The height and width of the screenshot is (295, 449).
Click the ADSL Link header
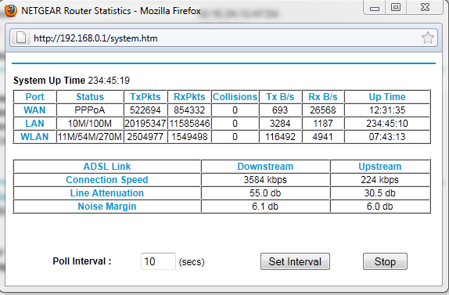click(x=107, y=167)
